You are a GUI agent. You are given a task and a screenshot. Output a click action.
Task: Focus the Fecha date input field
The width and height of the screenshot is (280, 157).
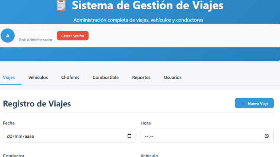click(x=70, y=136)
